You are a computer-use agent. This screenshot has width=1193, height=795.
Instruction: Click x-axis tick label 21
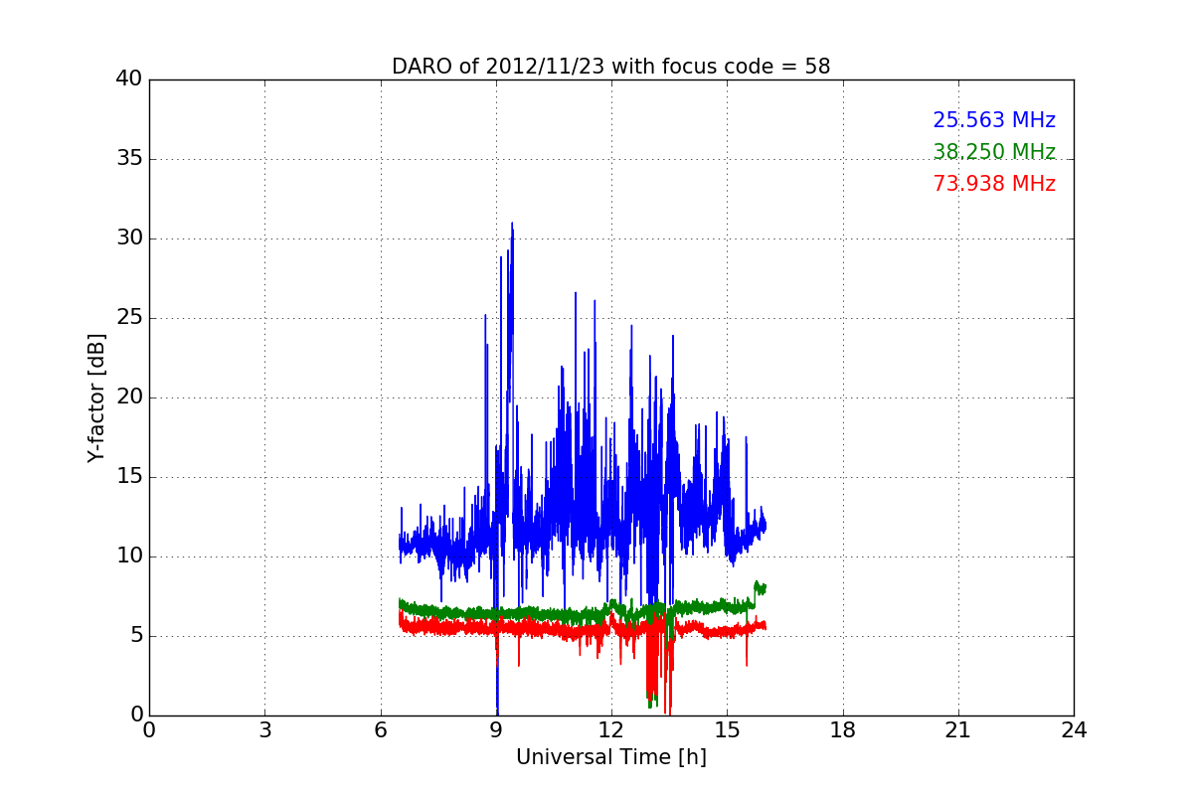click(x=958, y=730)
